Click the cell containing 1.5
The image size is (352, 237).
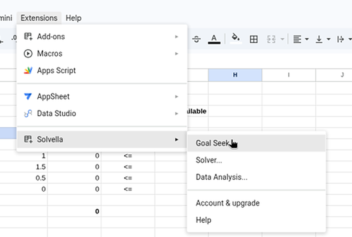point(23,167)
